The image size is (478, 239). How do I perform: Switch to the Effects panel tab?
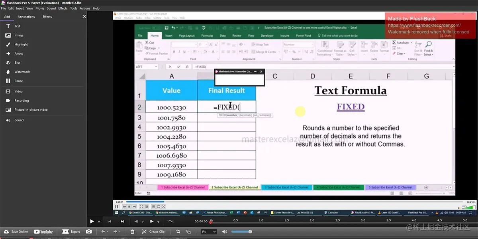click(x=47, y=17)
